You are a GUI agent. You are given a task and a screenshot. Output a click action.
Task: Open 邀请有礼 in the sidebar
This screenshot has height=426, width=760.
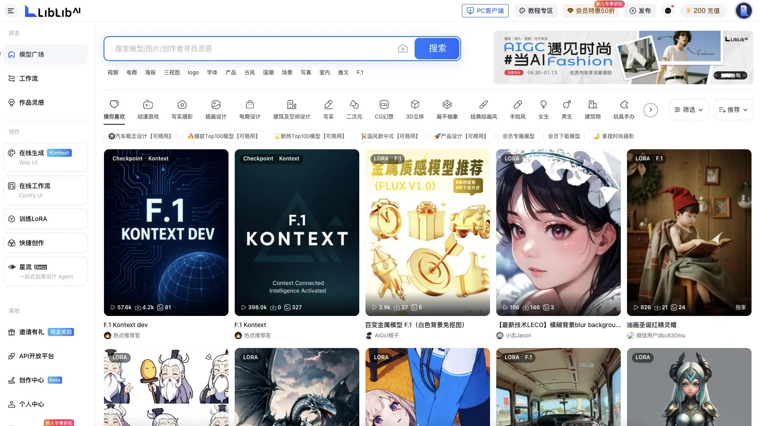coord(46,332)
